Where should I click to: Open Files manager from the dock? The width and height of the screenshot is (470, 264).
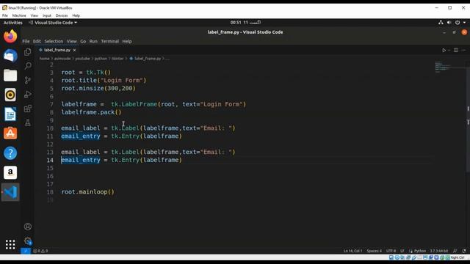pos(10,75)
